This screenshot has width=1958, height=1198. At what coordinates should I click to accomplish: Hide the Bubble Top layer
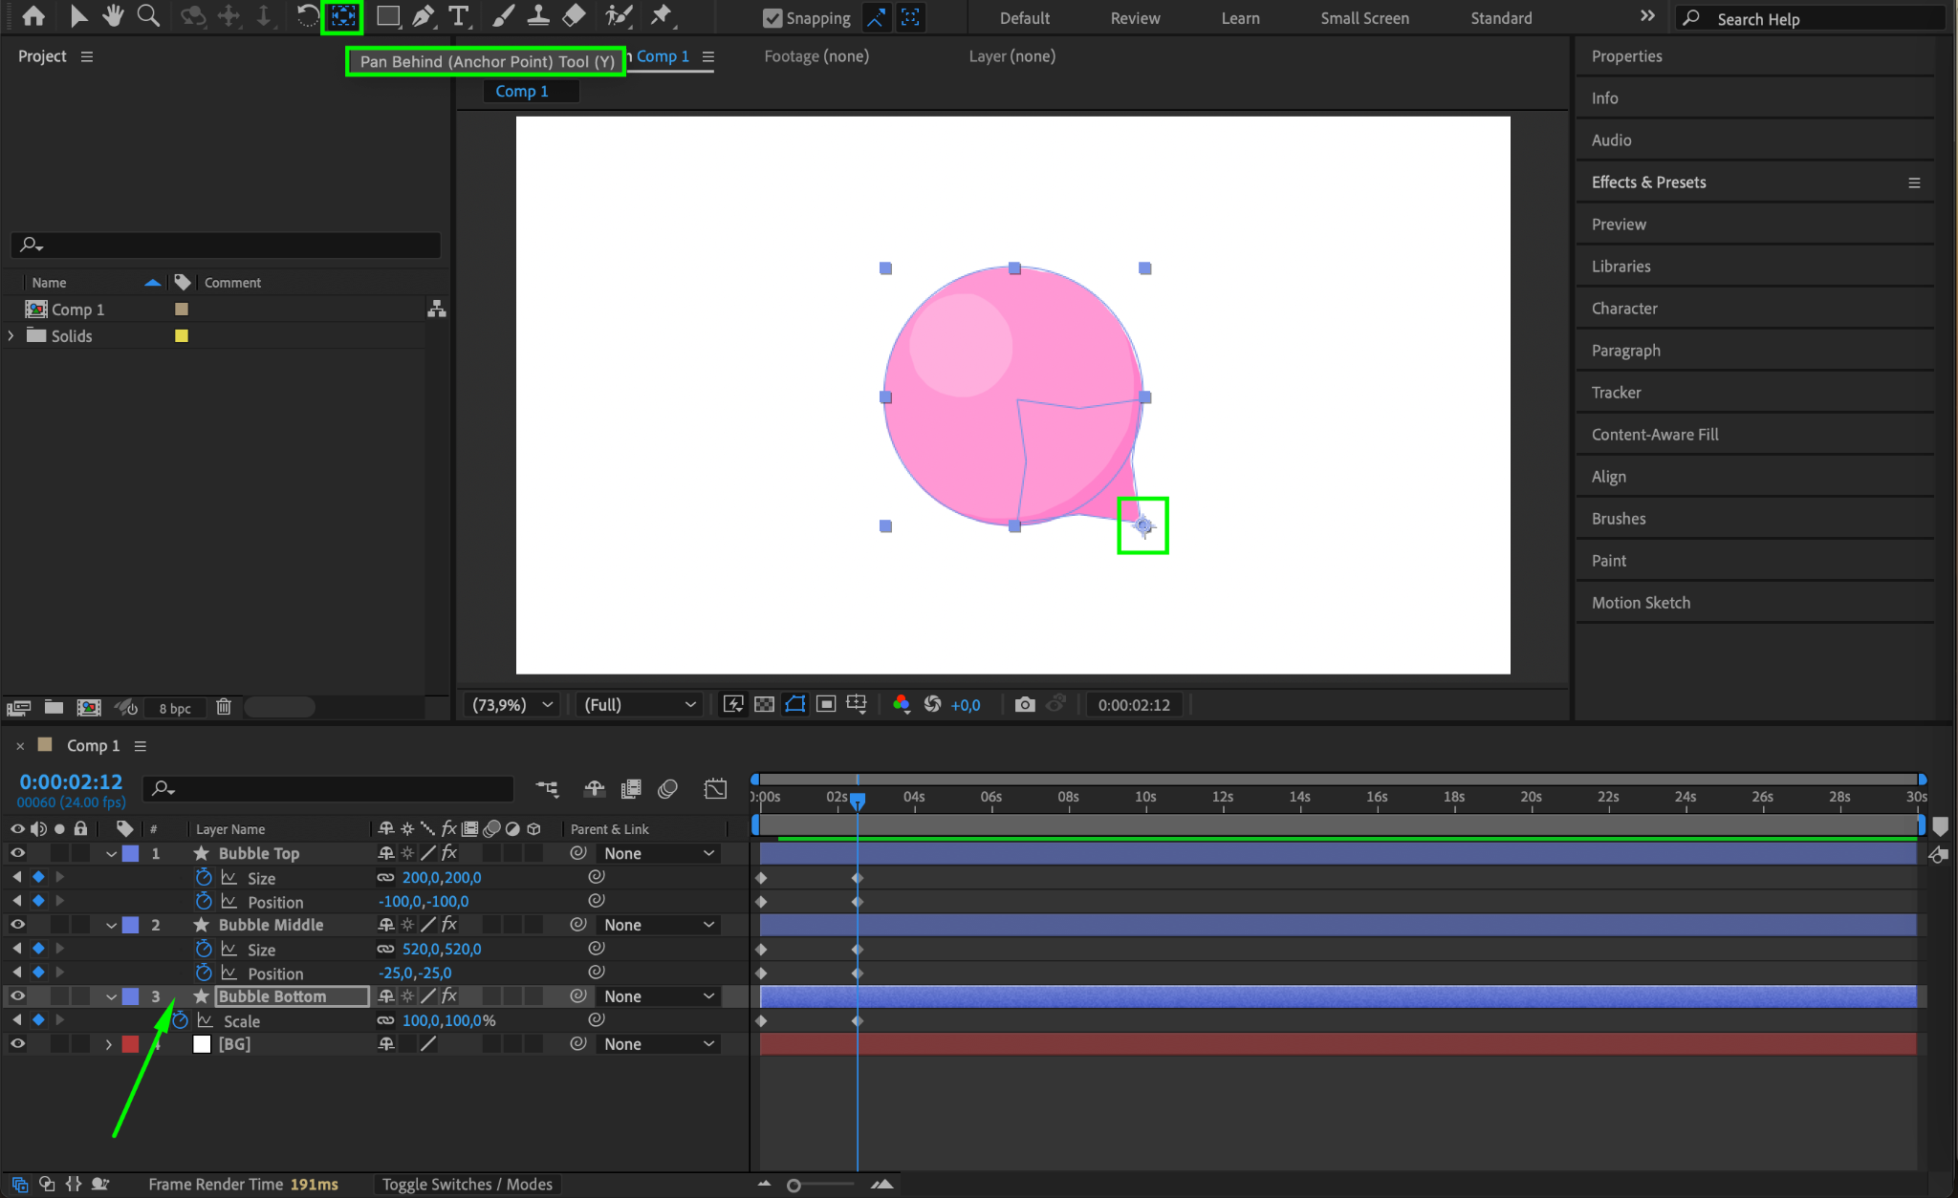click(x=17, y=853)
